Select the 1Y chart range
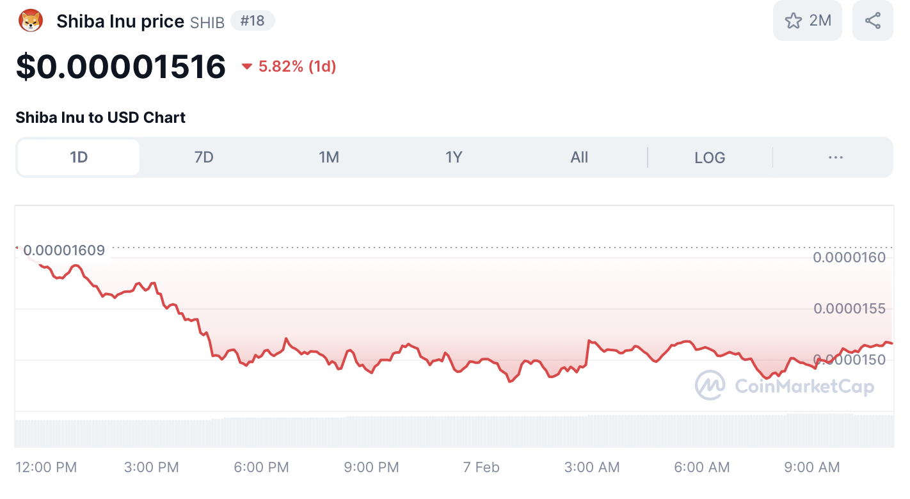910x499 pixels. coord(454,157)
